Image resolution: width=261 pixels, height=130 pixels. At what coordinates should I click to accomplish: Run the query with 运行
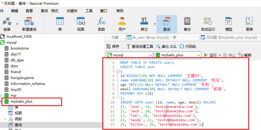210,55
